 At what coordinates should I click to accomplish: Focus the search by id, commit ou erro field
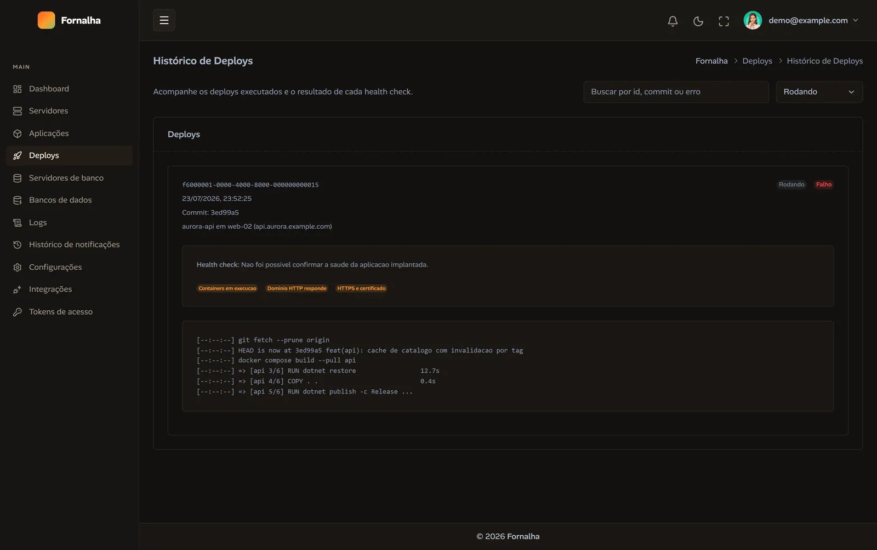click(676, 92)
